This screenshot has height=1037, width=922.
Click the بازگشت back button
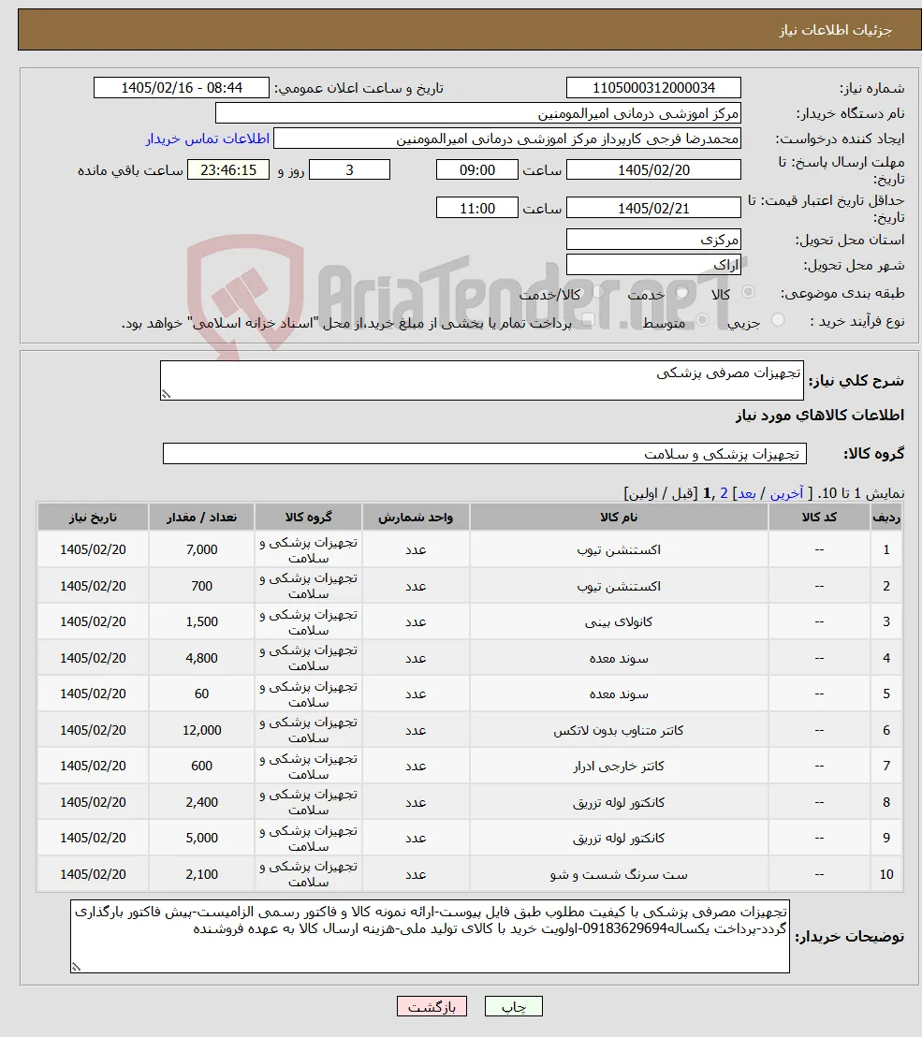pyautogui.click(x=432, y=1006)
